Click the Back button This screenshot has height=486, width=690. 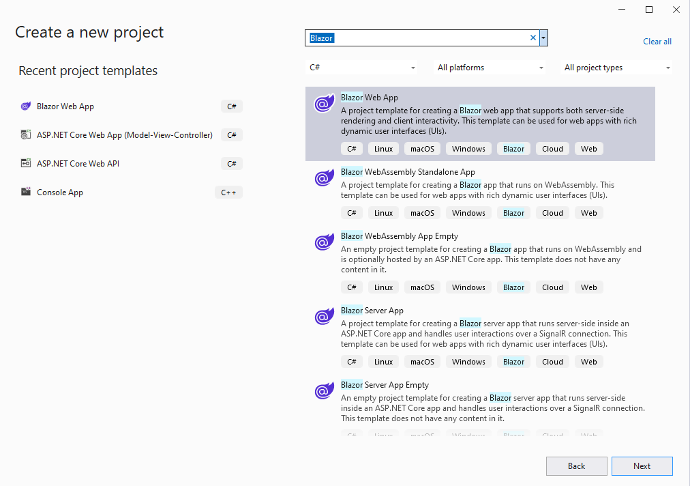pyautogui.click(x=576, y=466)
